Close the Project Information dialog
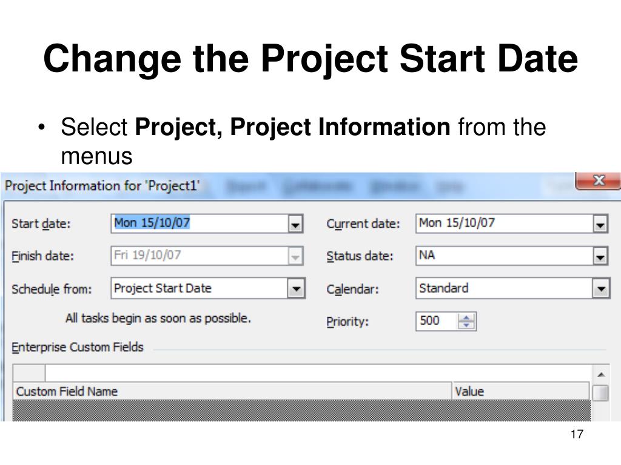Viewport: 621px width, 465px height. tap(599, 180)
